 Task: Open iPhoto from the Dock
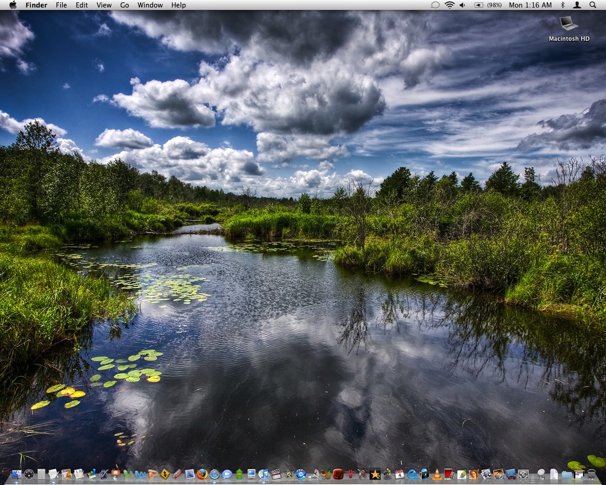tap(499, 474)
